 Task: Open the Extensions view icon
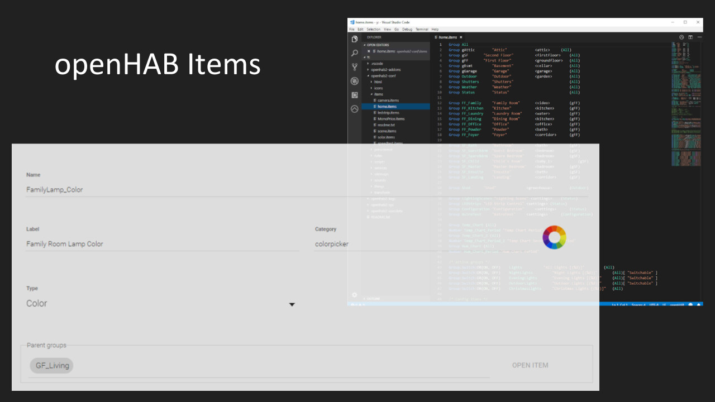pos(354,95)
